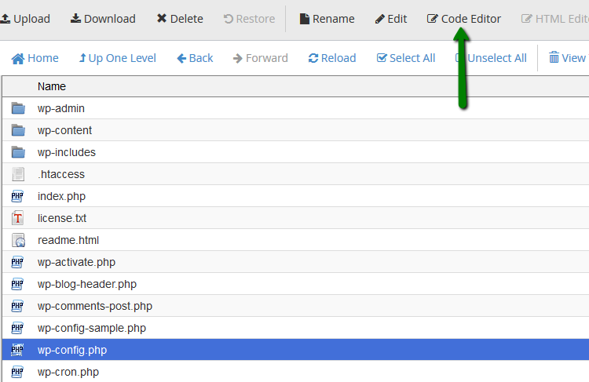
Task: Click the Edit pencil button
Action: click(390, 19)
